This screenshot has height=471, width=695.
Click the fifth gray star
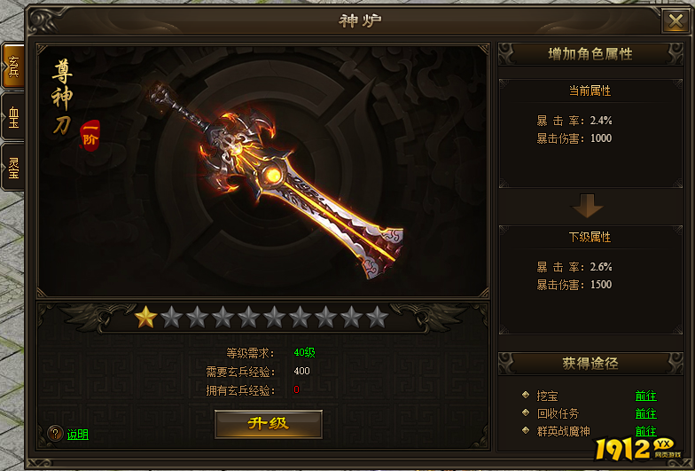coord(275,317)
